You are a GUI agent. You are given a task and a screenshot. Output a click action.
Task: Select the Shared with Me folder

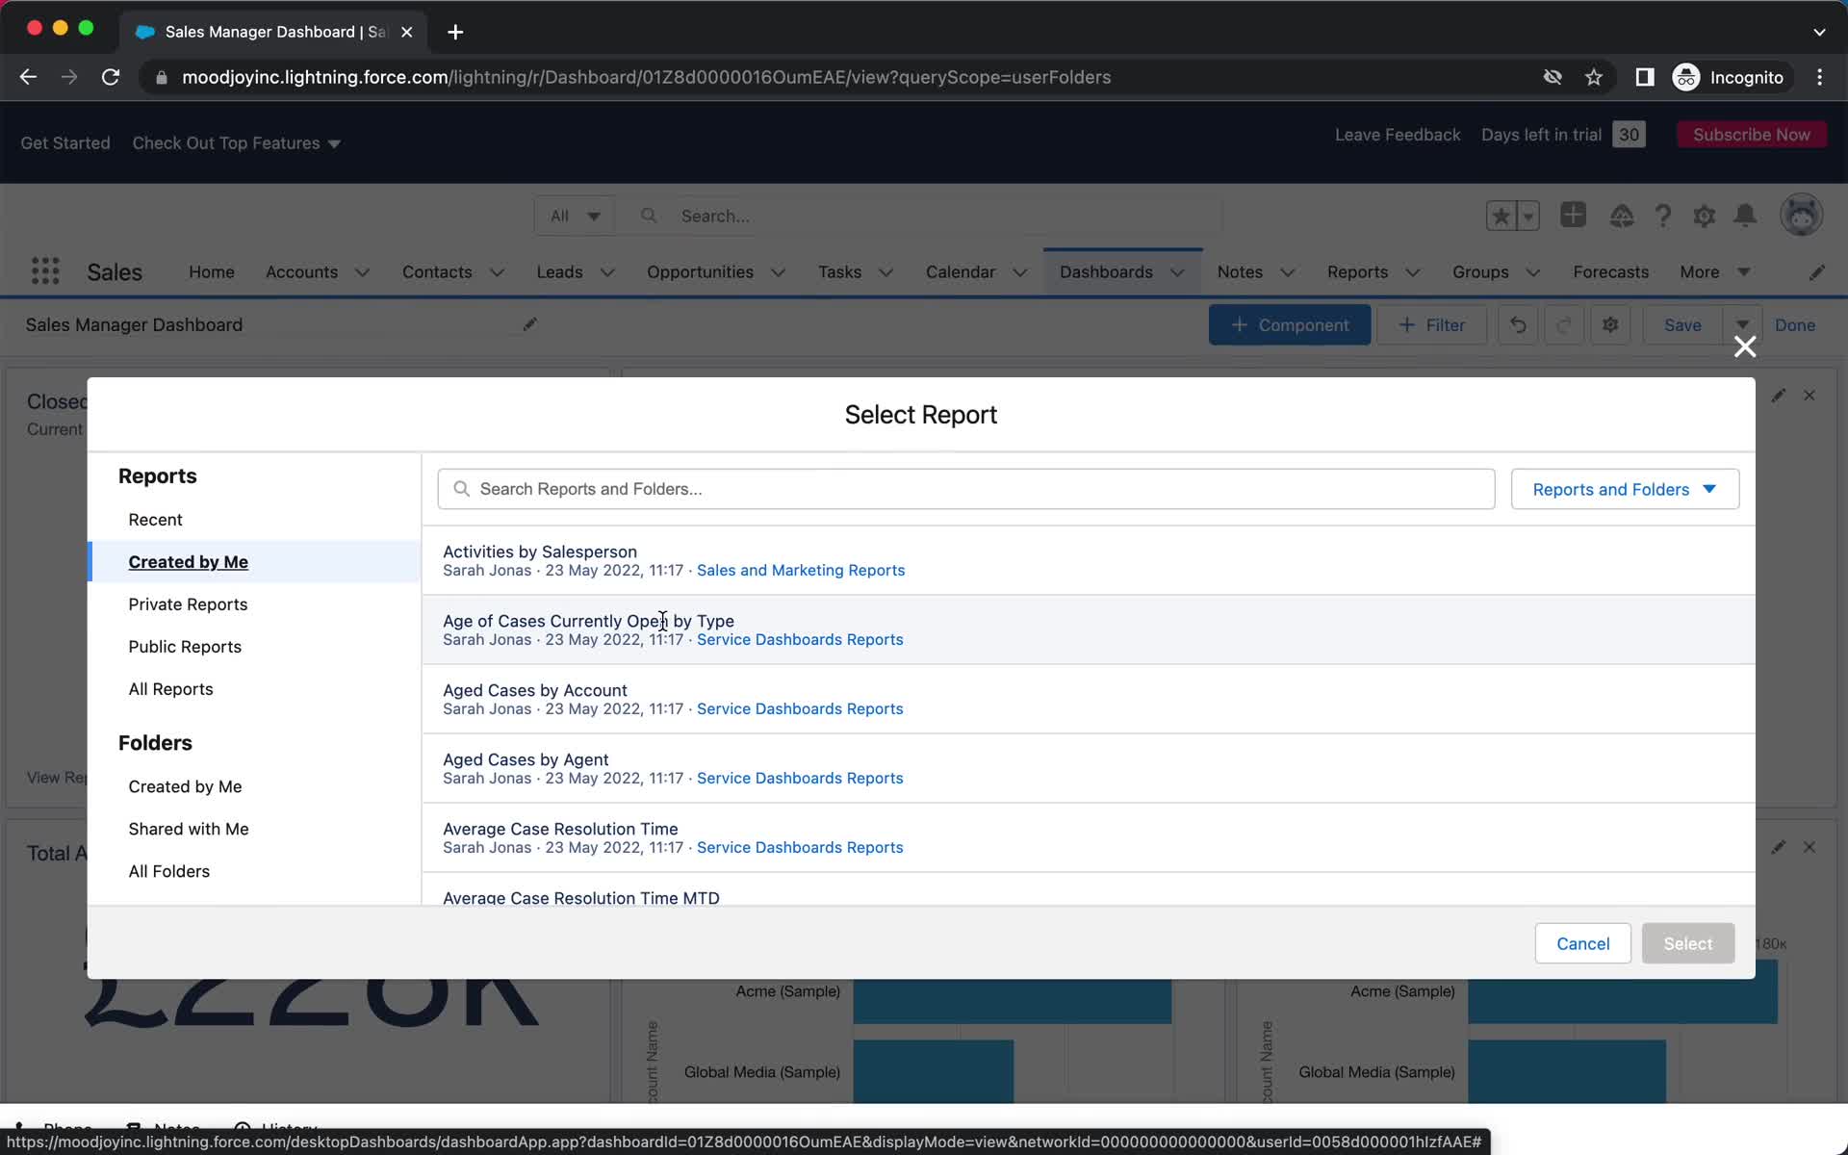point(188,828)
